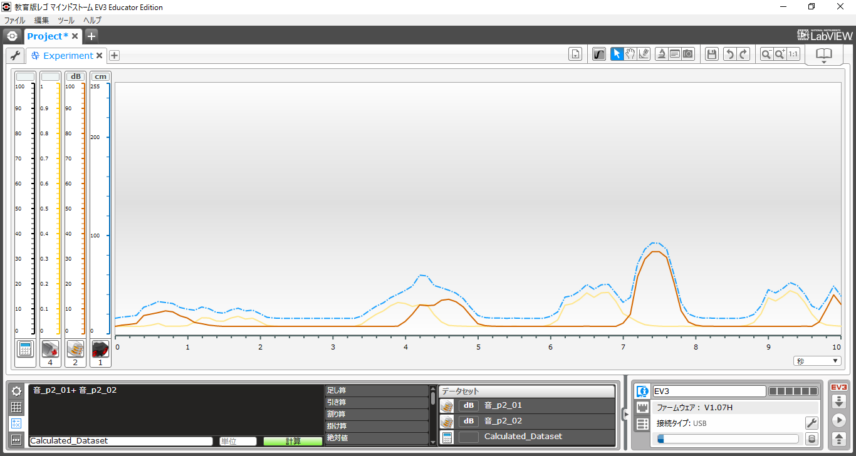This screenshot has height=456, width=856.
Task: Click the EV3 download button icon
Action: [x=838, y=402]
